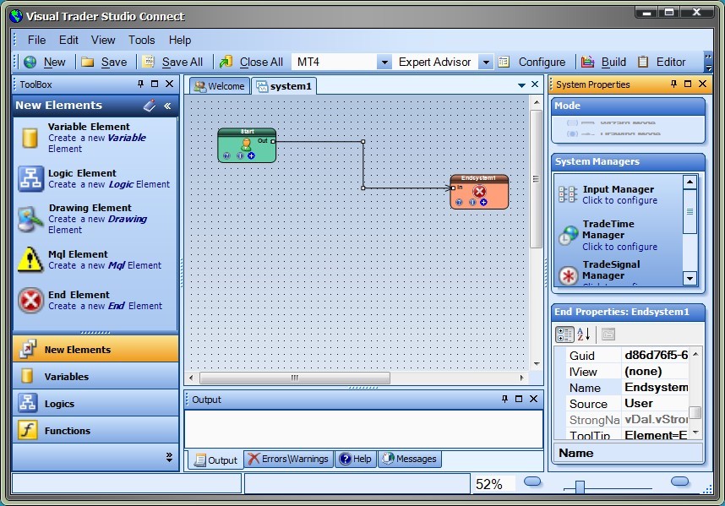Open the New Elements navigation section
725x506 pixels.
click(x=95, y=350)
